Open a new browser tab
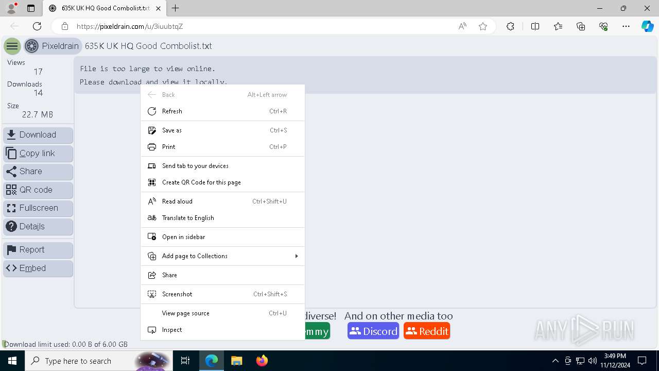The width and height of the screenshot is (659, 371). (176, 8)
